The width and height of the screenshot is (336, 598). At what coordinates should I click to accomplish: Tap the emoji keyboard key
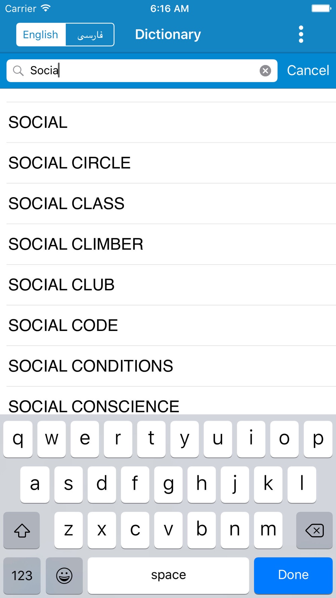coord(64,575)
